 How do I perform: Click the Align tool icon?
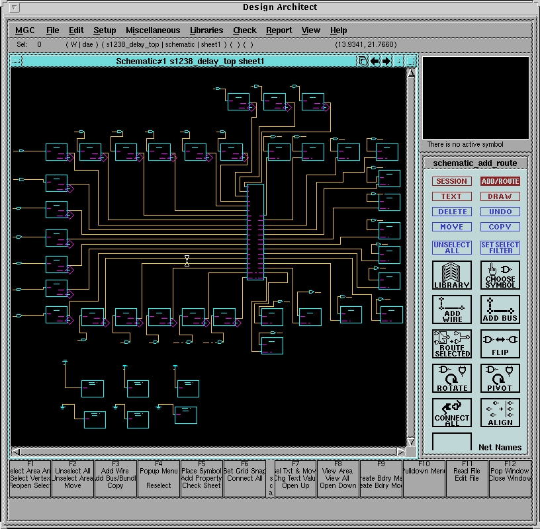pyautogui.click(x=500, y=413)
